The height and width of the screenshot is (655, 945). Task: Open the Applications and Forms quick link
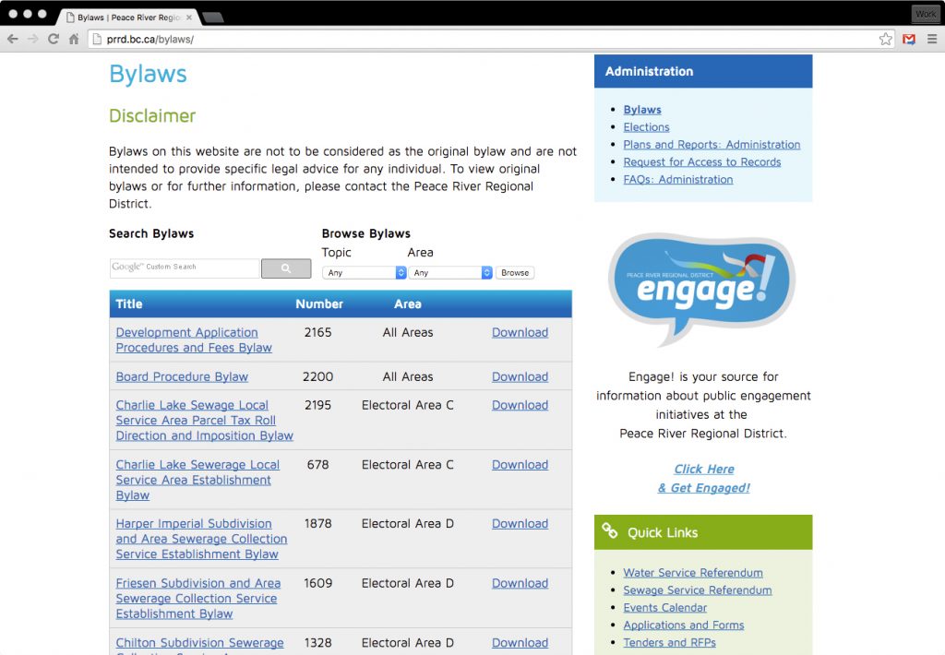[x=684, y=625]
